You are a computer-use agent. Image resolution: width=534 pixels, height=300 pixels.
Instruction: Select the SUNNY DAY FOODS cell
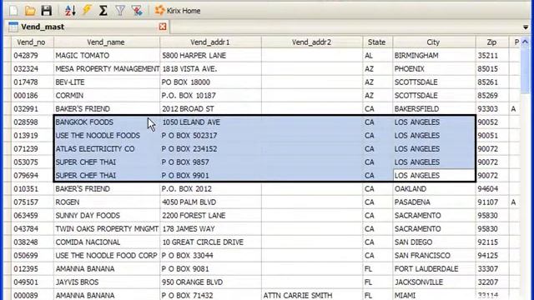[106, 215]
